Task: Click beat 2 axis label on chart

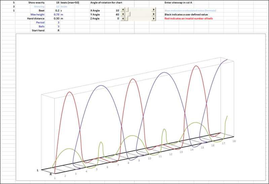Action: (65, 176)
